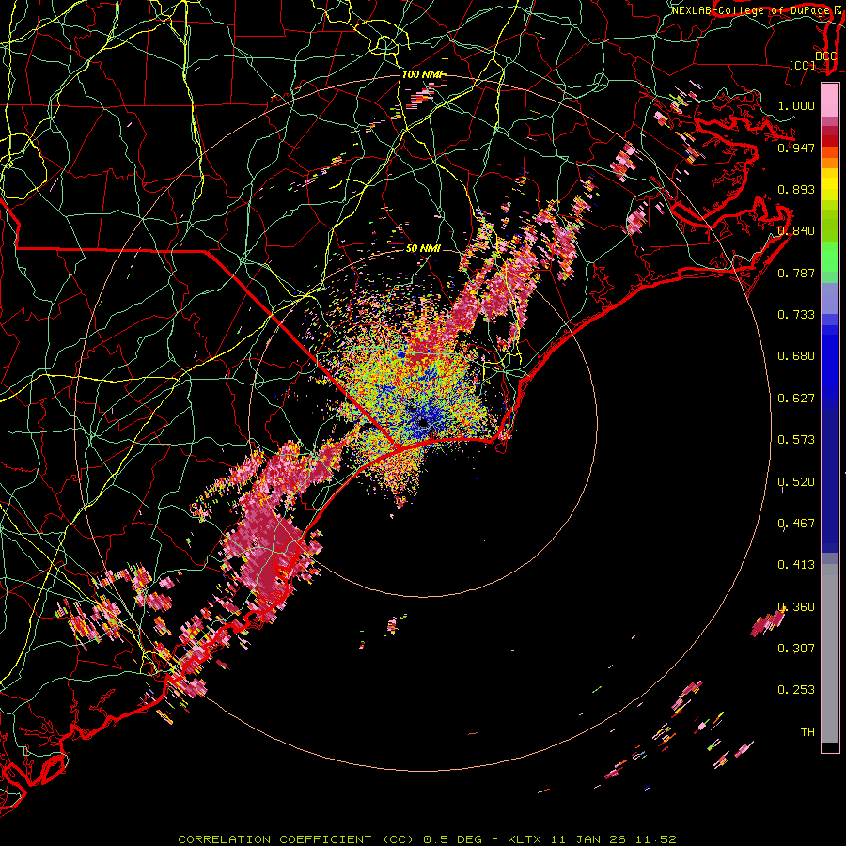Click the 100 NMI range ring label
This screenshot has height=846, width=846.
coord(424,74)
